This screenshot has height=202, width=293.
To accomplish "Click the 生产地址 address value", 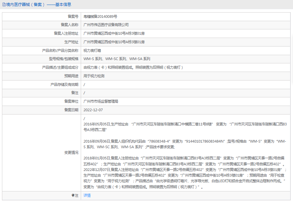I will click(114, 42).
